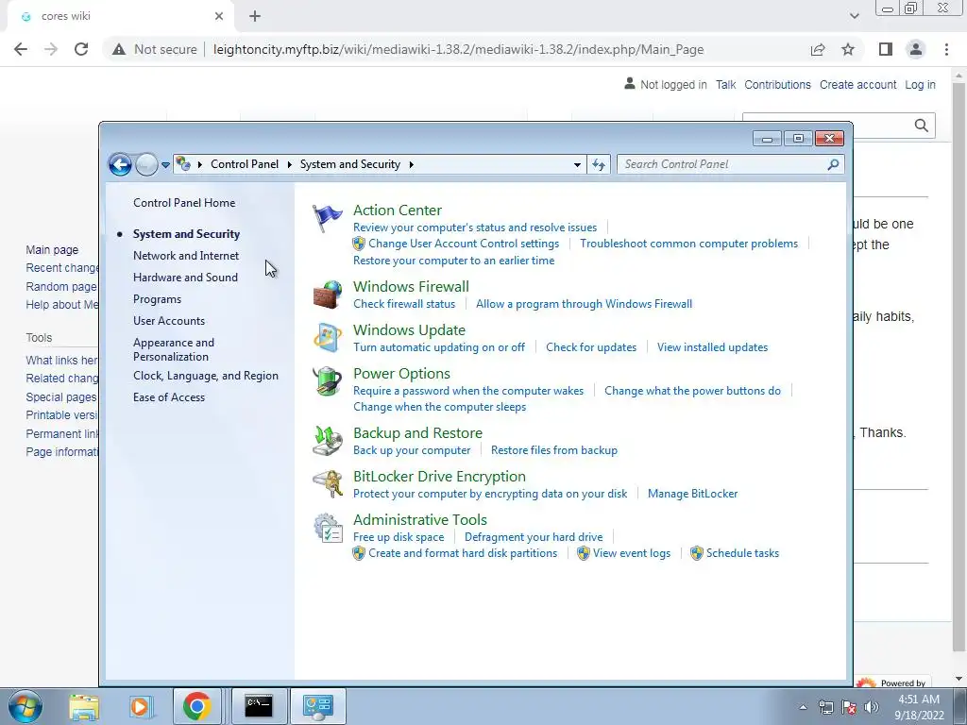Click the wiki Create account link

pyautogui.click(x=857, y=84)
